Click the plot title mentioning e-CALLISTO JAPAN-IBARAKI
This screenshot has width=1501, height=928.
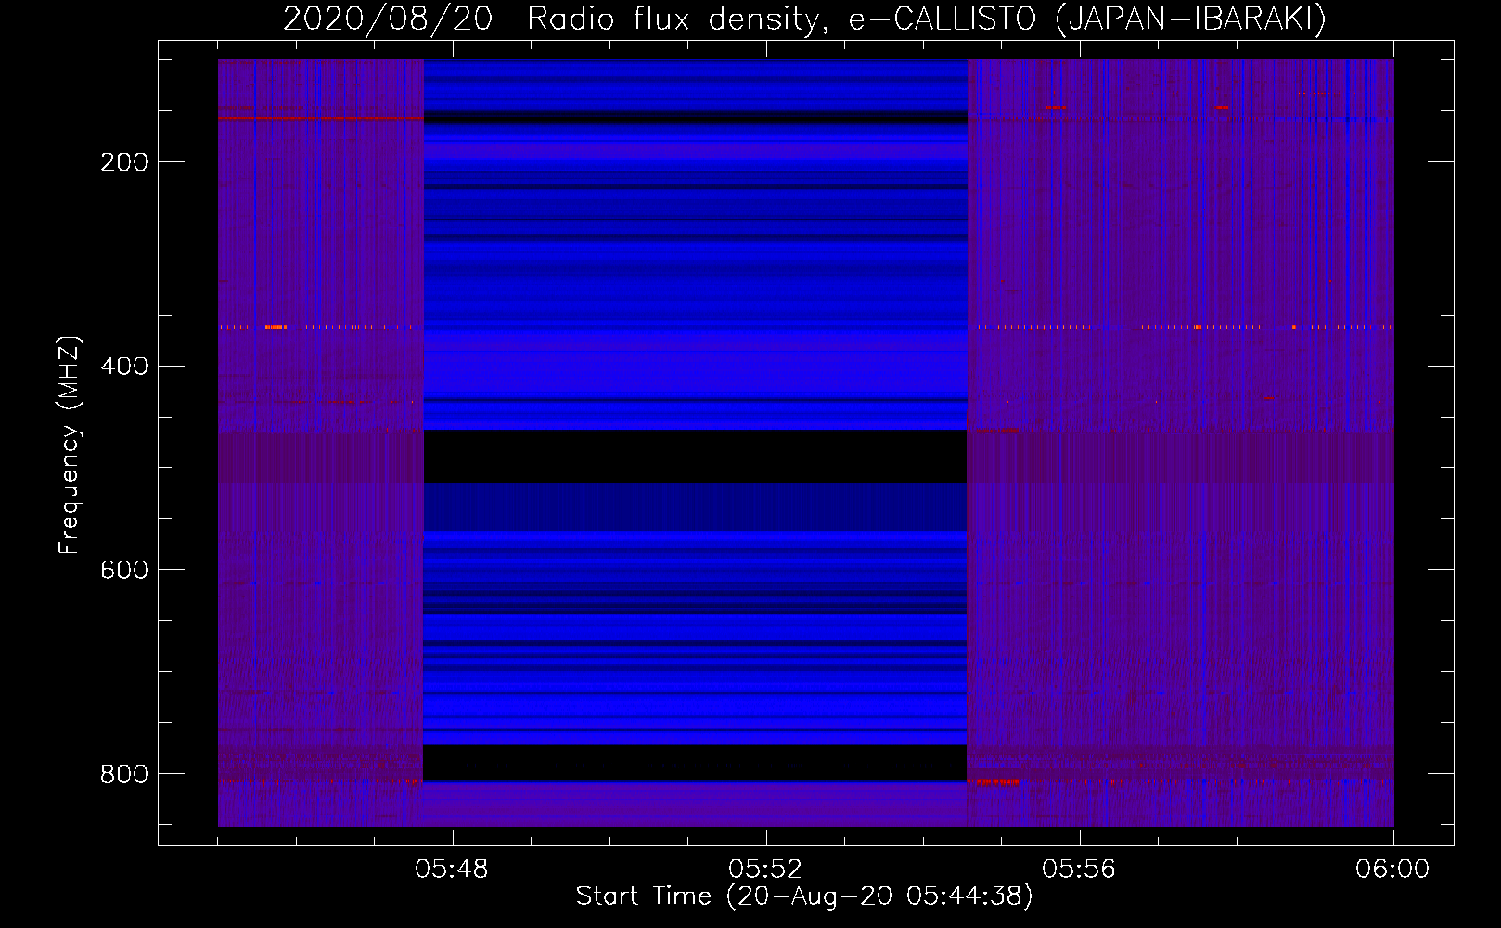804,19
